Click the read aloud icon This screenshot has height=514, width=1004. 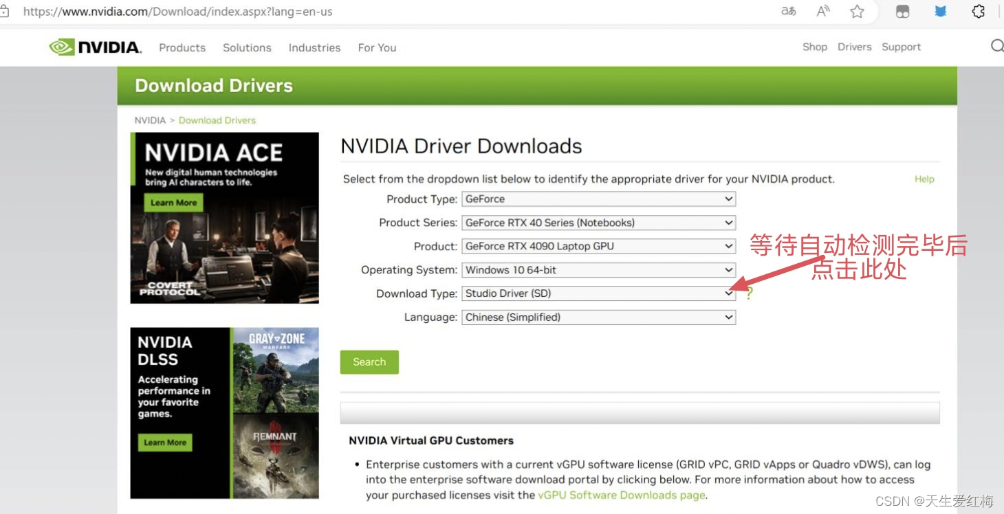[823, 12]
